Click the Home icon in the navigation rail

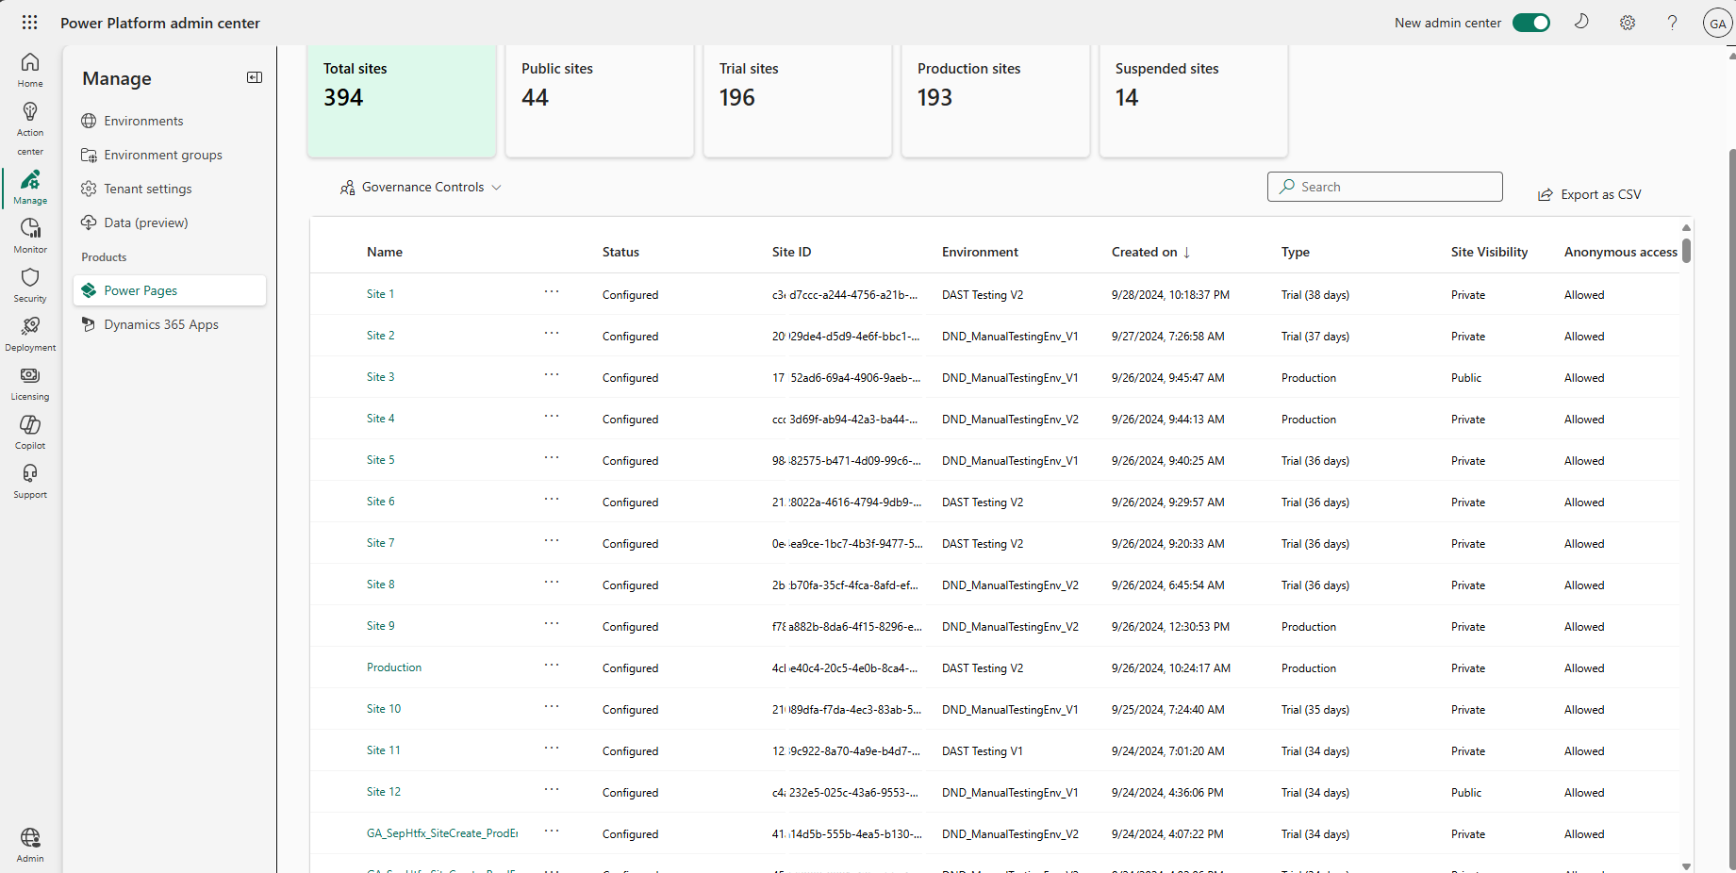coord(29,68)
